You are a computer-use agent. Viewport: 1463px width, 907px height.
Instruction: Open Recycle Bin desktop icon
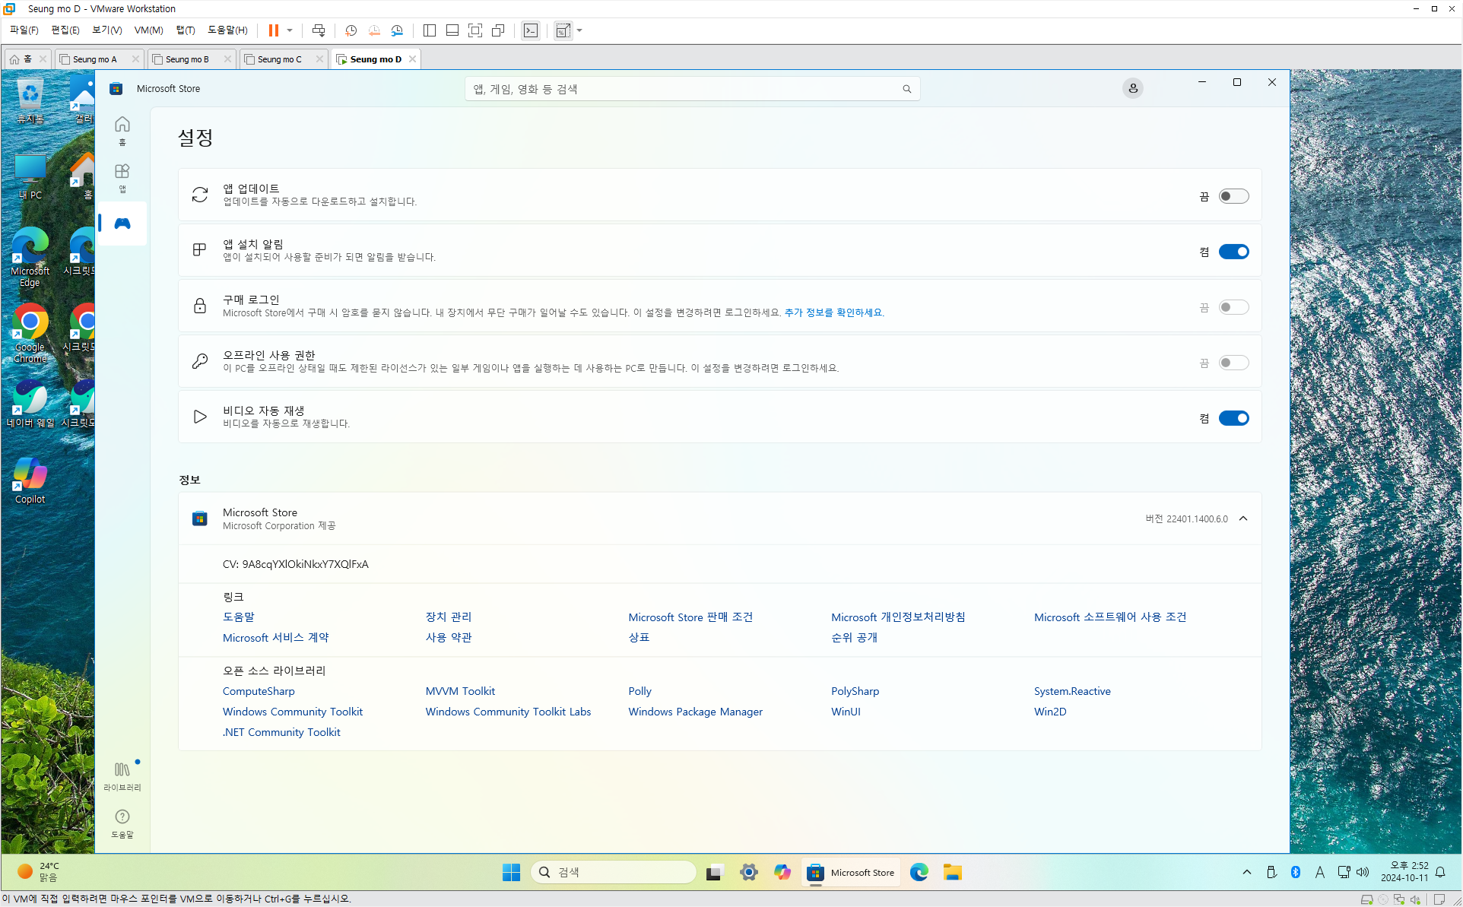pos(30,101)
